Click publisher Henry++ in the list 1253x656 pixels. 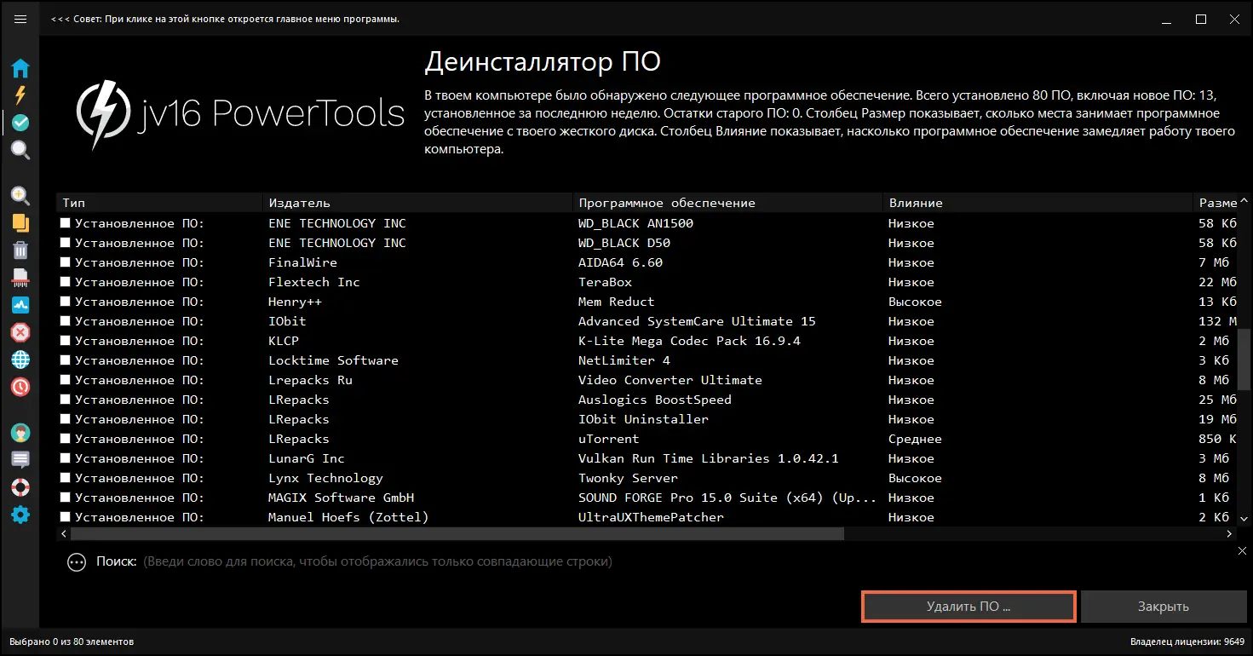(x=295, y=302)
